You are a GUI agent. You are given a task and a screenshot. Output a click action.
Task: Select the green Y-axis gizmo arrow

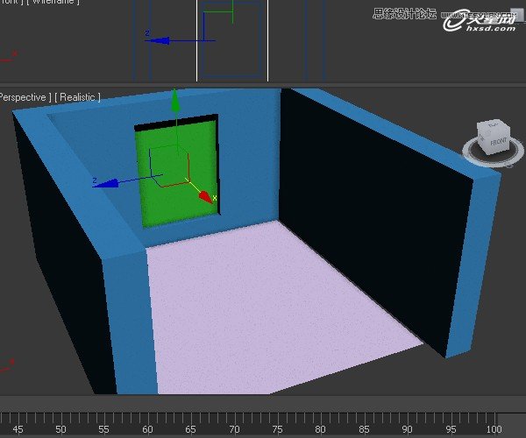[175, 101]
